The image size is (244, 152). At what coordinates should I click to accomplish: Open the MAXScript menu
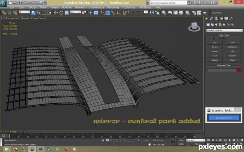145,7
